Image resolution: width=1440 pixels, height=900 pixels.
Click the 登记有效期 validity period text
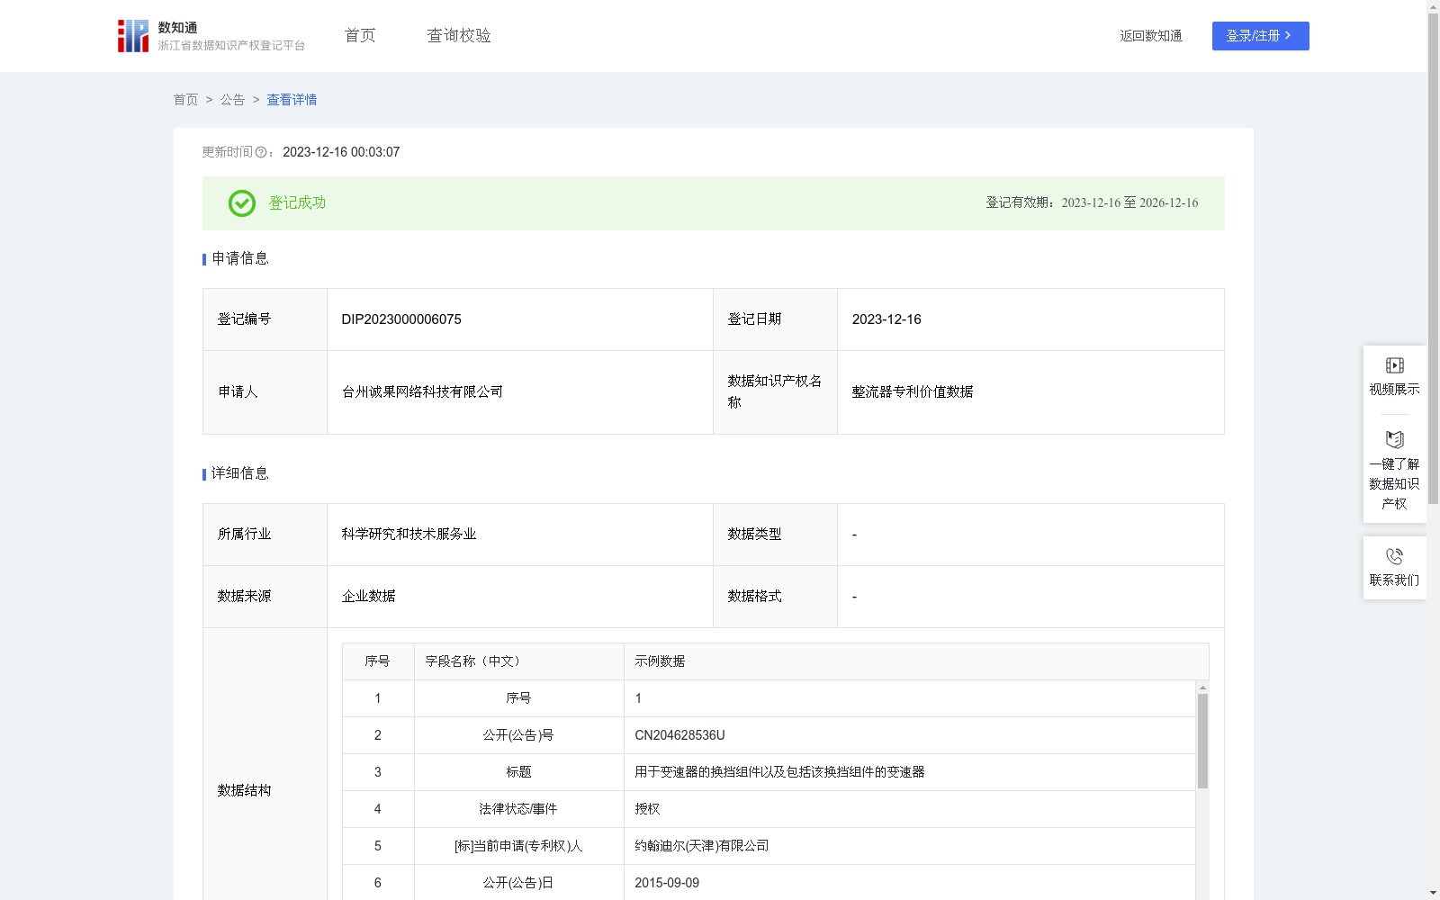(1092, 202)
